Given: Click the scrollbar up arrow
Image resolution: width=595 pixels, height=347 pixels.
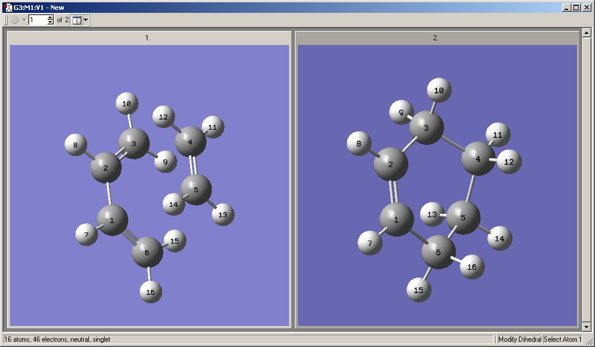Looking at the screenshot, I should point(586,33).
